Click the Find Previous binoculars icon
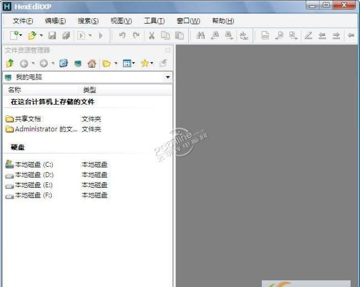This screenshot has width=360, height=287. pos(215,35)
